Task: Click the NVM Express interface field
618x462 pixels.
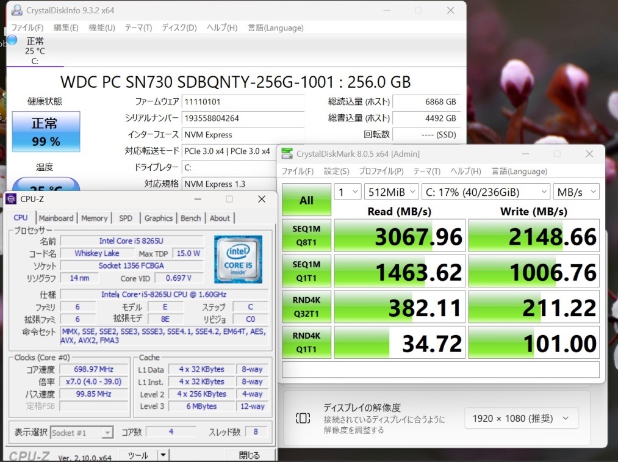Action: click(x=243, y=135)
